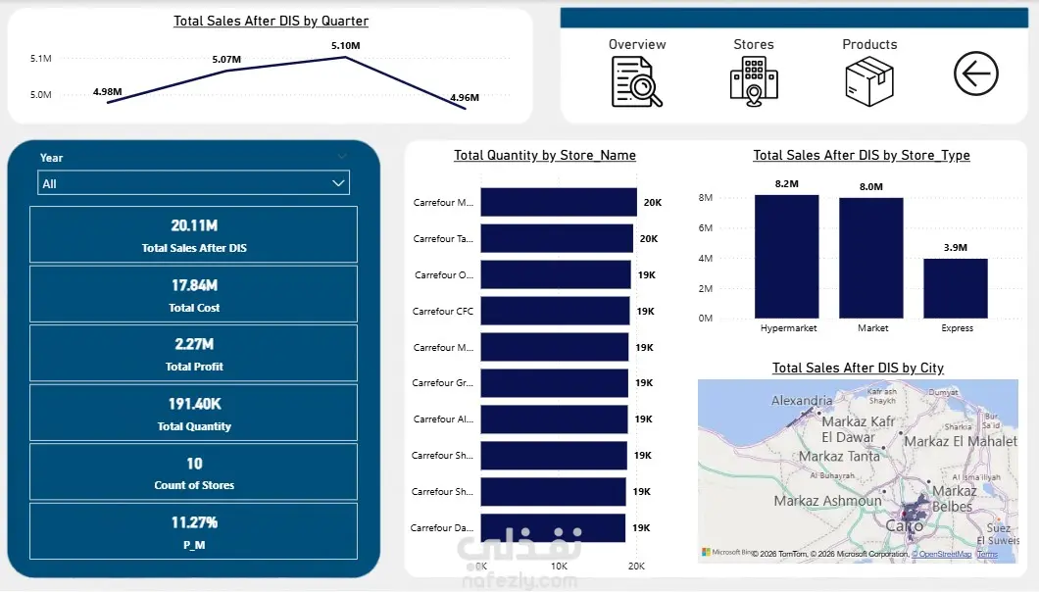1039x592 pixels.
Task: Click the Total Sales After DIS card
Action: tap(193, 234)
